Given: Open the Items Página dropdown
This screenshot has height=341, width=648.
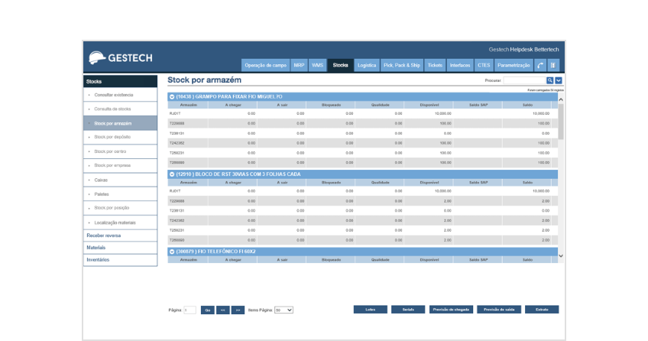Looking at the screenshot, I should click(283, 310).
